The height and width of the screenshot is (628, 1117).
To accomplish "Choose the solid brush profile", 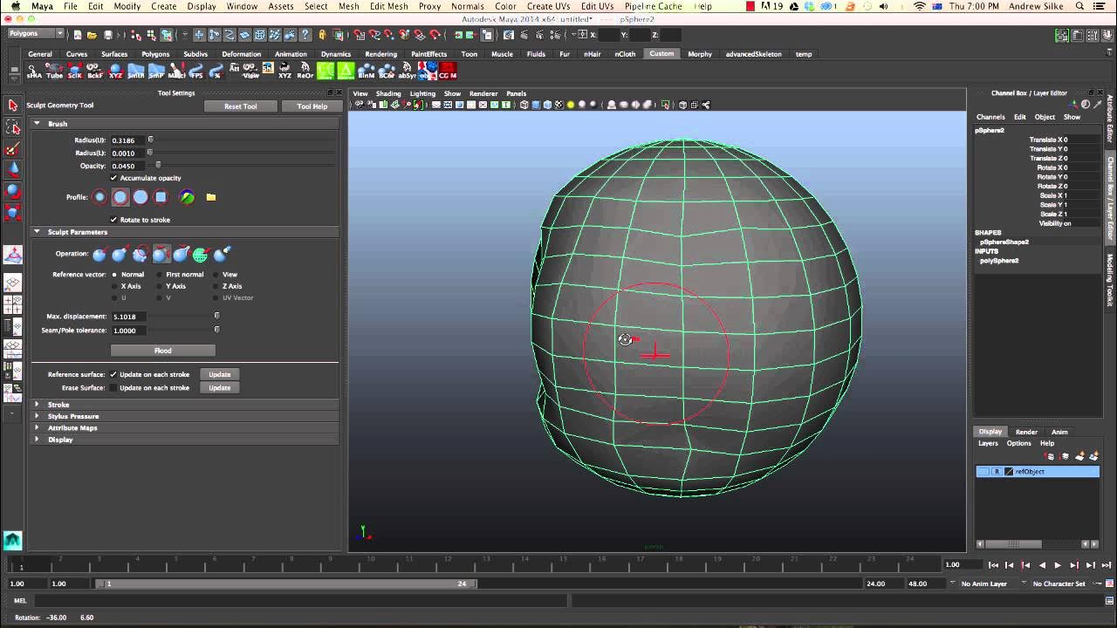I will [140, 197].
